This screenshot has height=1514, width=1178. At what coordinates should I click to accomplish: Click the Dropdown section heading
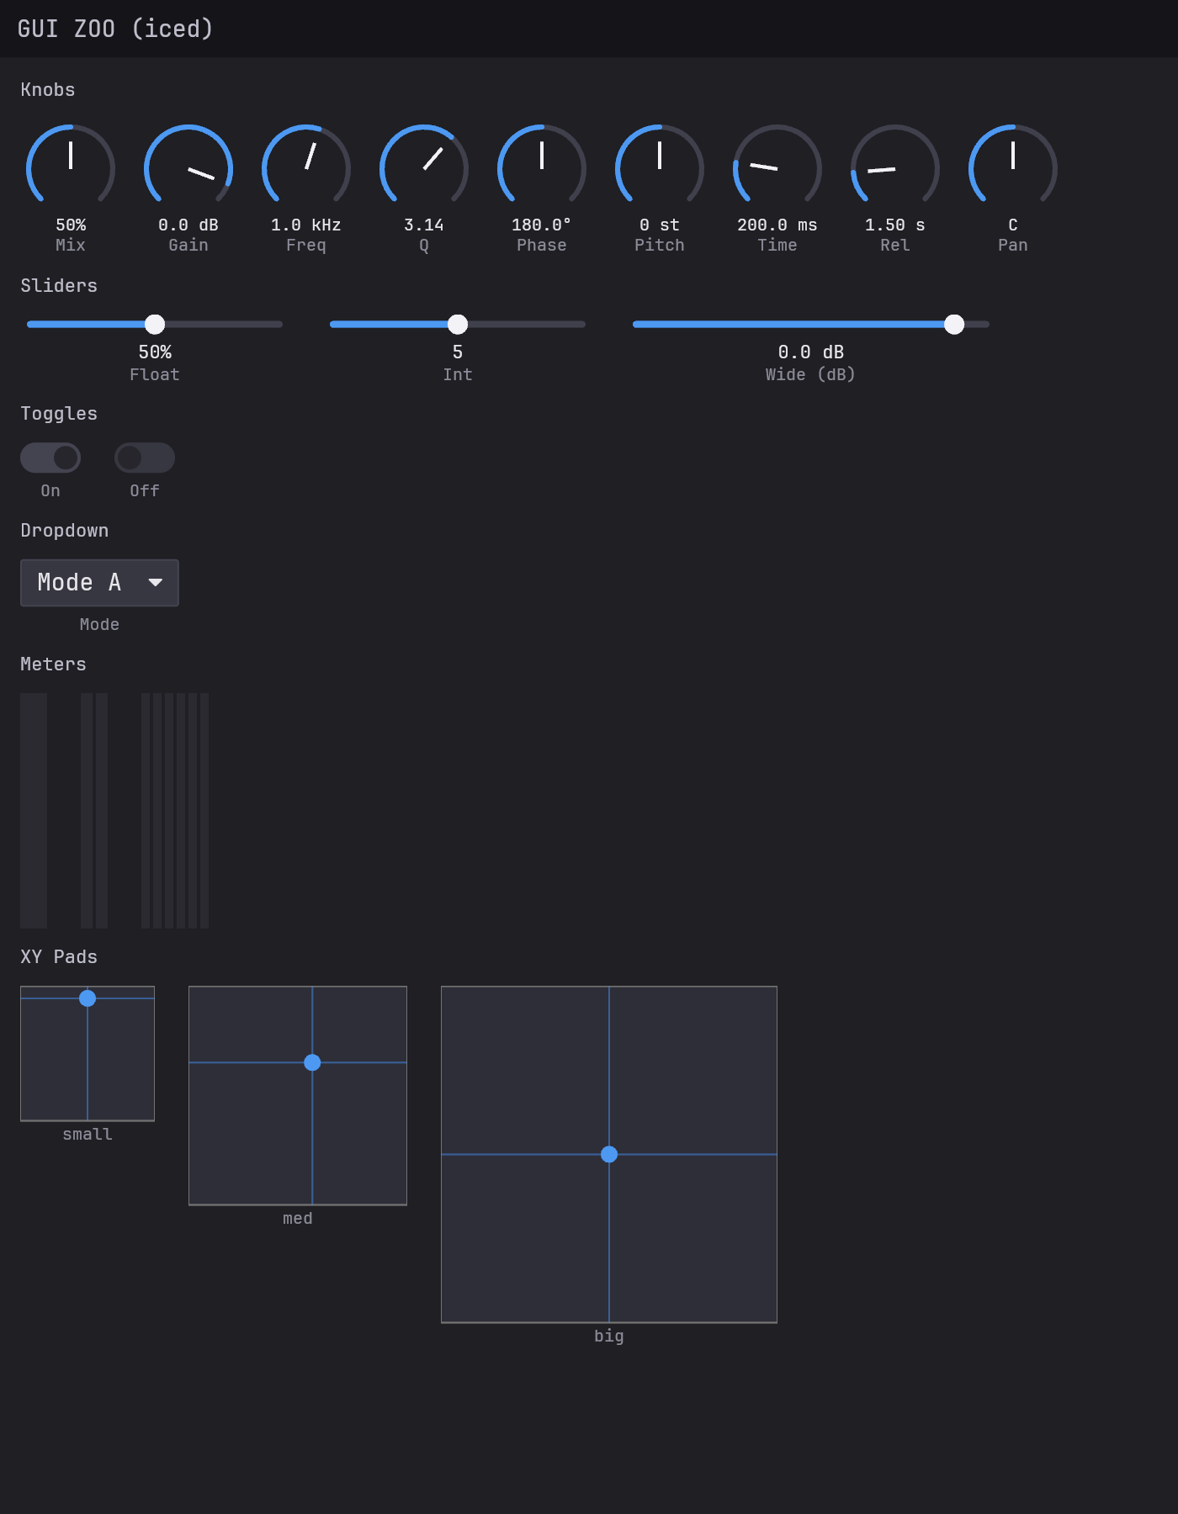click(x=65, y=530)
